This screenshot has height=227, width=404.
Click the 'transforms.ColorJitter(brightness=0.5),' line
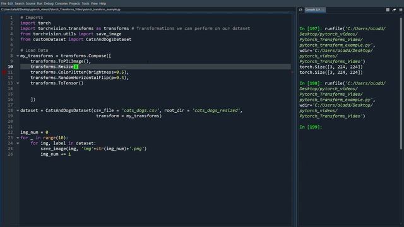coord(80,73)
